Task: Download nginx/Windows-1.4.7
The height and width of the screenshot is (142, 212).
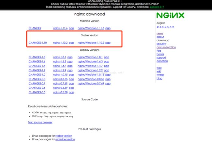Action: point(90,66)
